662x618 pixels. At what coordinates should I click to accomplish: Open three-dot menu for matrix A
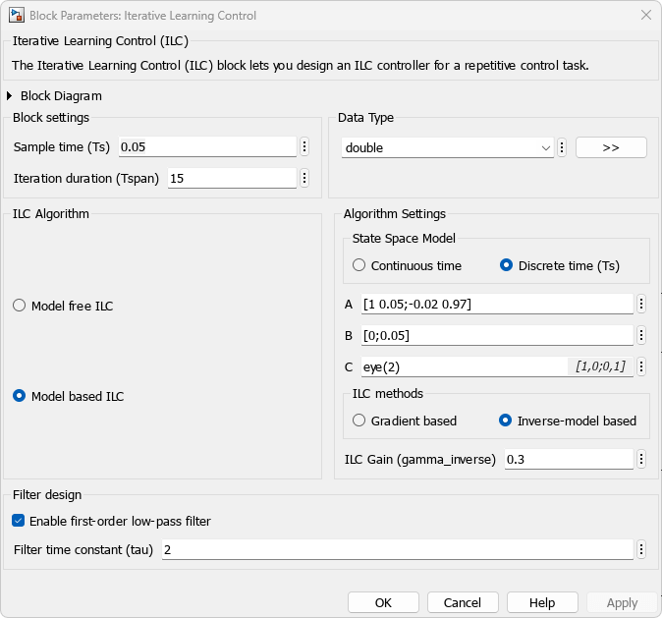(641, 304)
